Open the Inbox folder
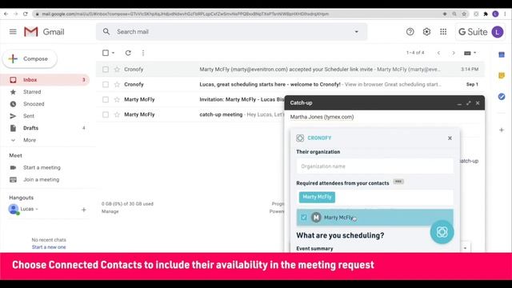512x288 pixels. pyautogui.click(x=45, y=80)
